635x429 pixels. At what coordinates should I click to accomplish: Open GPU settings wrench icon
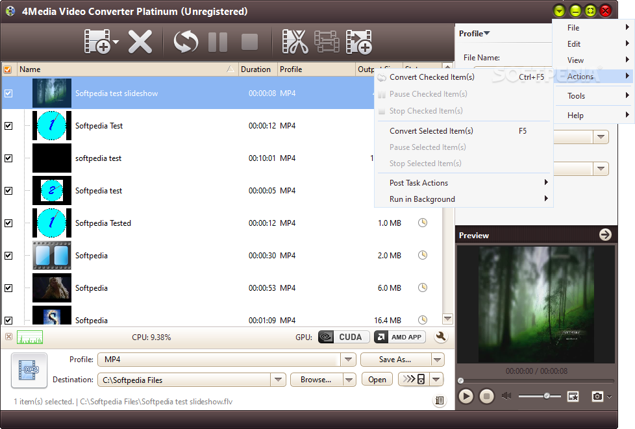441,336
